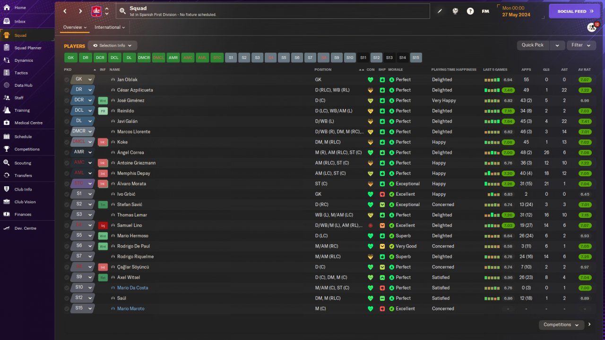The height and width of the screenshot is (340, 605).
Task: Click the search magnifier icon
Action: click(122, 11)
